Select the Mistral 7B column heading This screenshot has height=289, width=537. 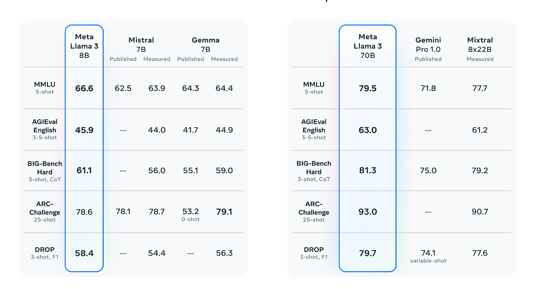141,45
